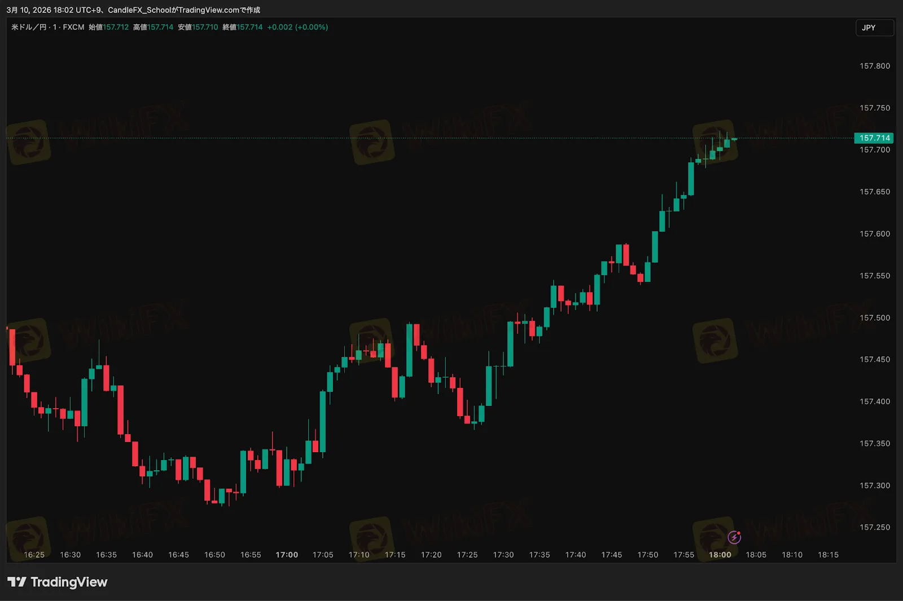Click the bold 18:00 time axis label
This screenshot has width=903, height=601.
[720, 555]
